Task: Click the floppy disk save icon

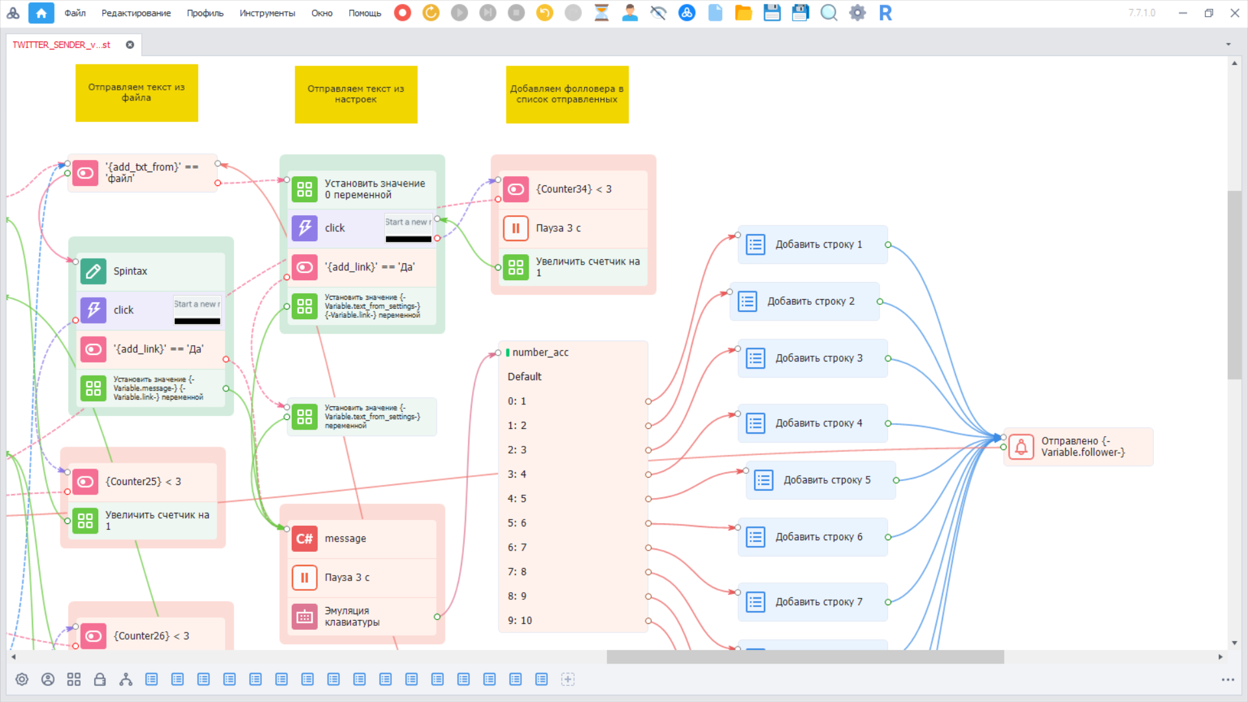Action: click(x=772, y=13)
